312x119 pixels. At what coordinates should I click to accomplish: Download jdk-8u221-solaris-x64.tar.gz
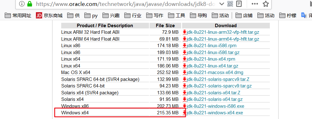pos(215,99)
